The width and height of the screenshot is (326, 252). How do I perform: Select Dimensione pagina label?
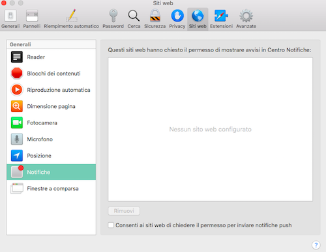coord(51,106)
